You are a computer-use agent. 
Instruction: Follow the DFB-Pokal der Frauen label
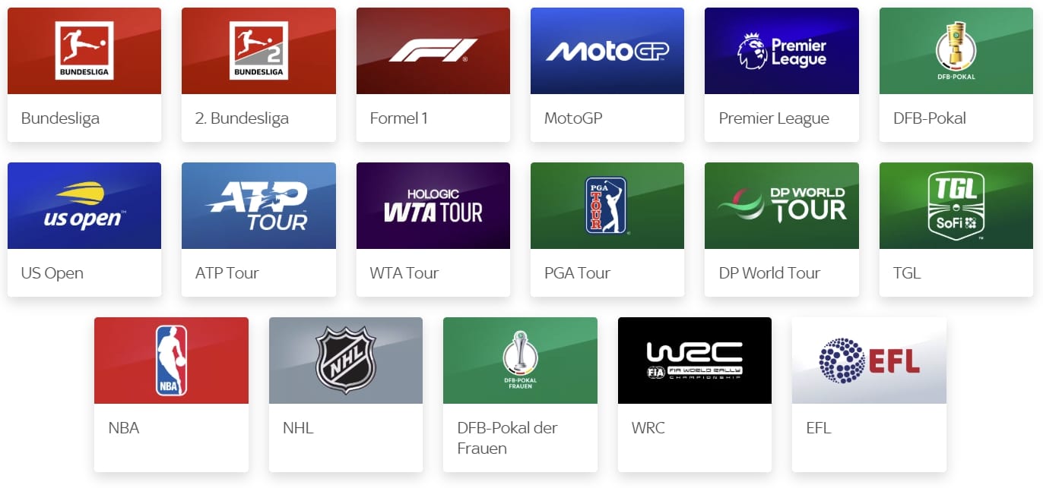pyautogui.click(x=507, y=438)
